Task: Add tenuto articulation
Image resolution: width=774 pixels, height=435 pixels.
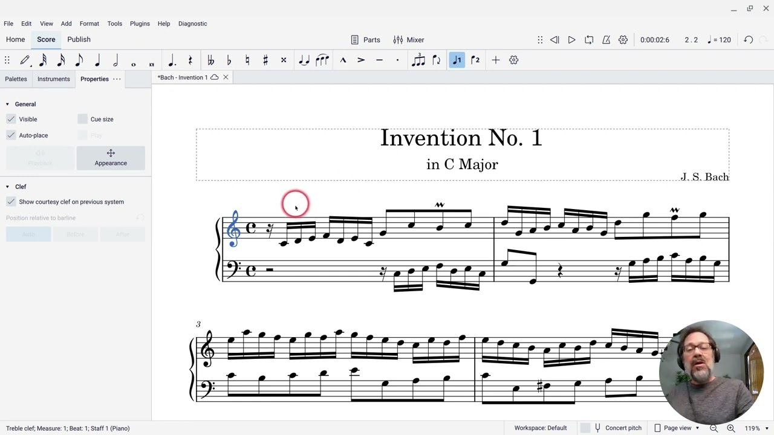Action: [379, 60]
